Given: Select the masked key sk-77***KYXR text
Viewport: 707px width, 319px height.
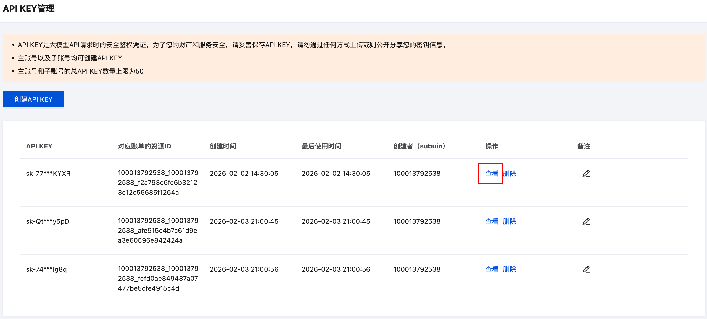Looking at the screenshot, I should [48, 173].
